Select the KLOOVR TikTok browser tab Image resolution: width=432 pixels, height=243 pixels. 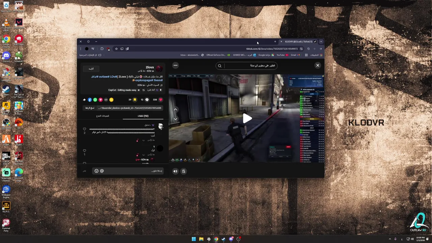pos(299,42)
